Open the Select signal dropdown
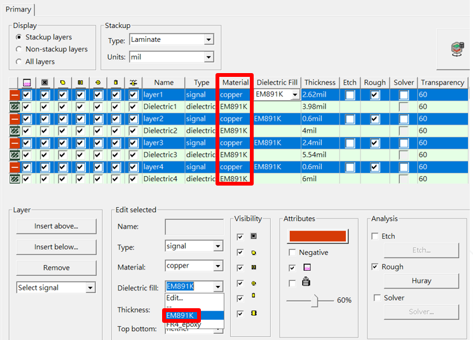 click(90, 287)
